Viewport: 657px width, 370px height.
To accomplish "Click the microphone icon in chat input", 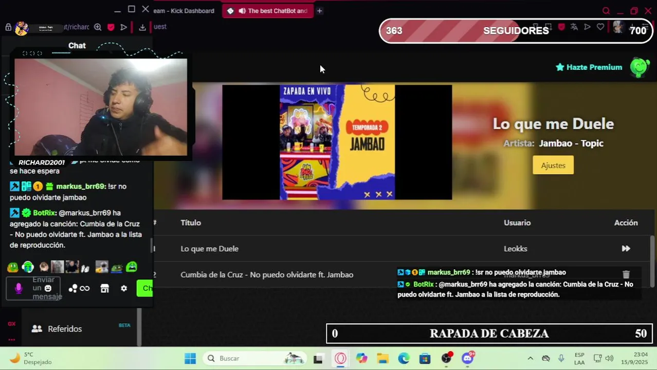I will pos(19,288).
